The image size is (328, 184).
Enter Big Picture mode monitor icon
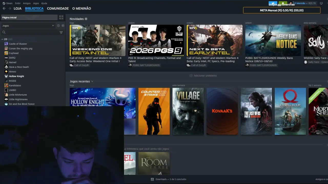coord(321,3)
